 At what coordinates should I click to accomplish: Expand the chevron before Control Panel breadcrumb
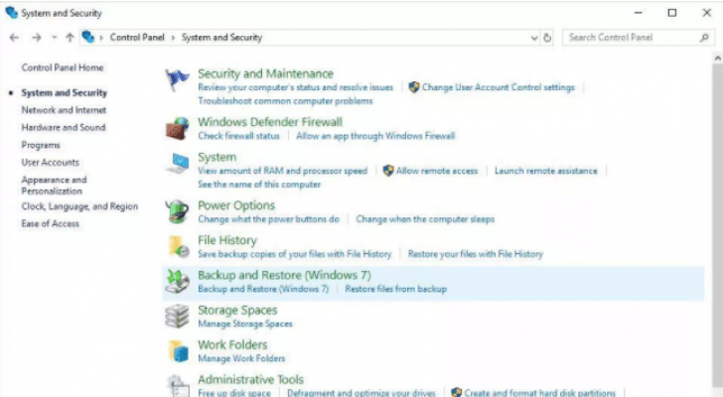tap(101, 38)
